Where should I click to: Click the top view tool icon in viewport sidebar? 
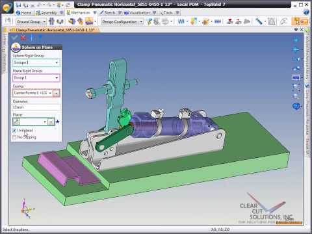tap(296, 40)
